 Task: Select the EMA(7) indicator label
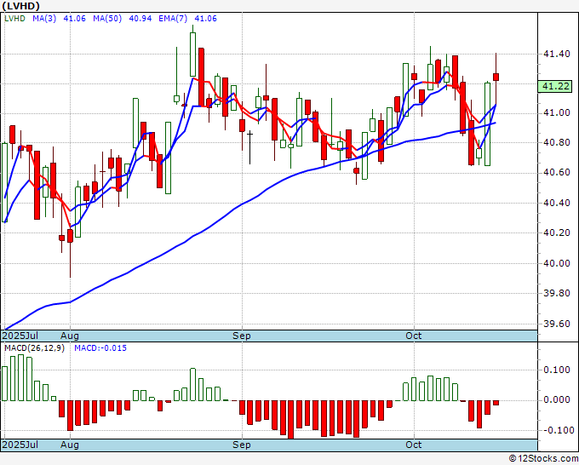pos(173,19)
